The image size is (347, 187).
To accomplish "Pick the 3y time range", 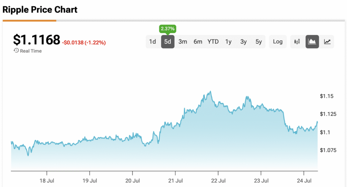I will click(x=243, y=42).
